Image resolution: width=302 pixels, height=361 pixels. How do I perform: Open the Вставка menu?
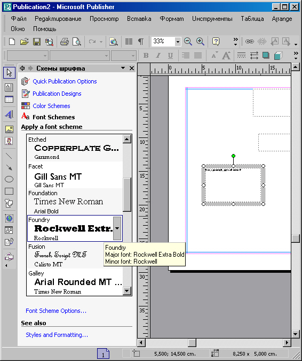pos(139,19)
